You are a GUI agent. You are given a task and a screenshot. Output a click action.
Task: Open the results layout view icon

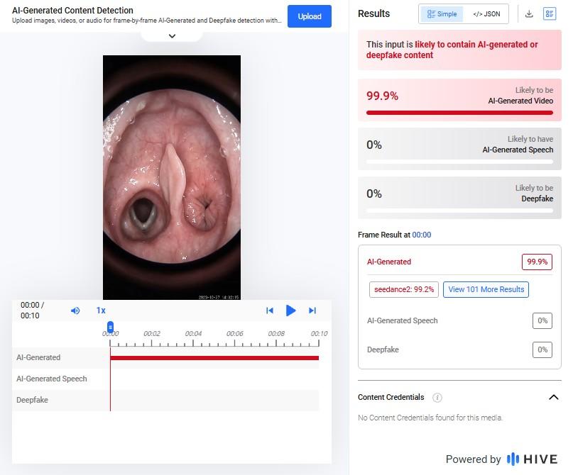[550, 14]
